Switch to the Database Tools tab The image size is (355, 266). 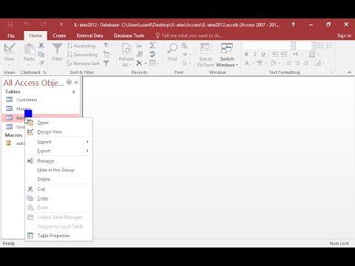[129, 35]
